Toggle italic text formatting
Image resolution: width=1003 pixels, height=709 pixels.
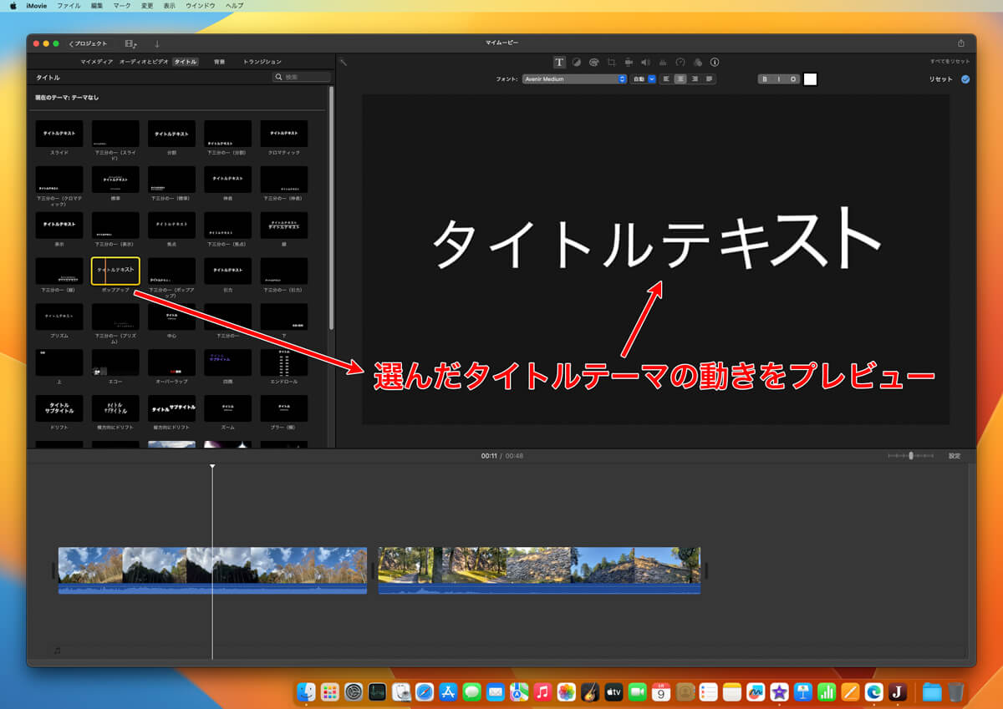[x=779, y=79]
